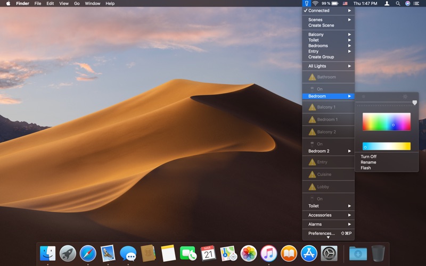Click Rename for the Bedroom light

pyautogui.click(x=368, y=162)
